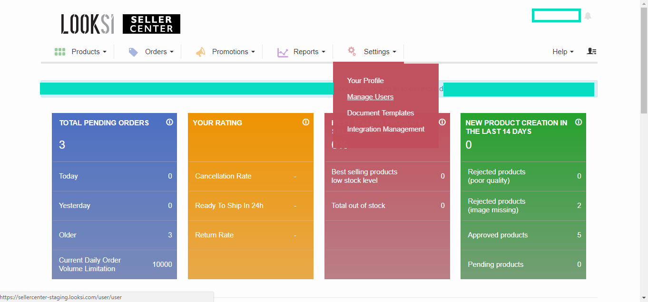
Task: Click the scrollbar down arrow
Action: click(644, 298)
